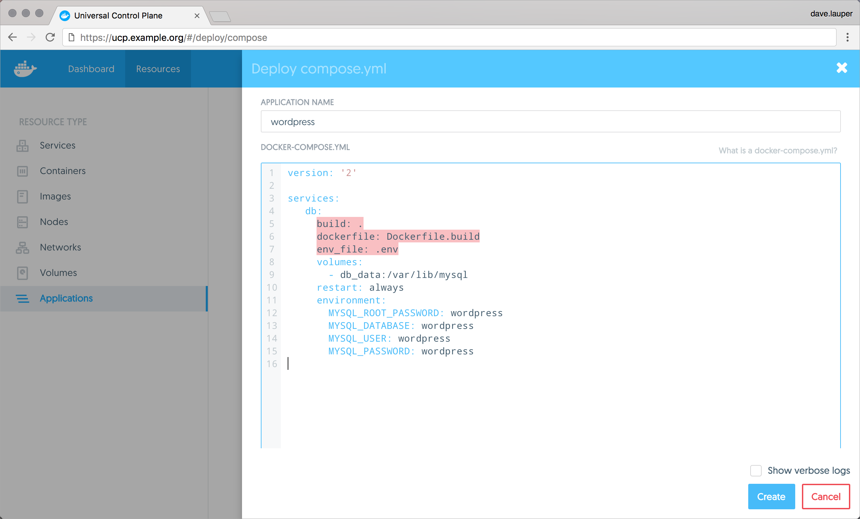Click the Nodes sidebar icon

[22, 222]
